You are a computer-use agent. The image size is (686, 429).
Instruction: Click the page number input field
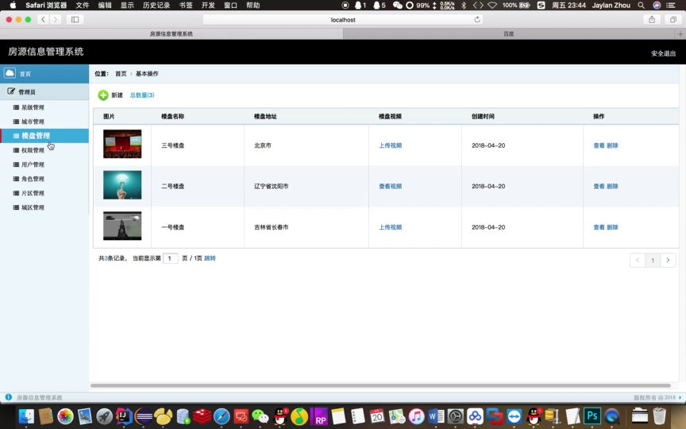(170, 258)
